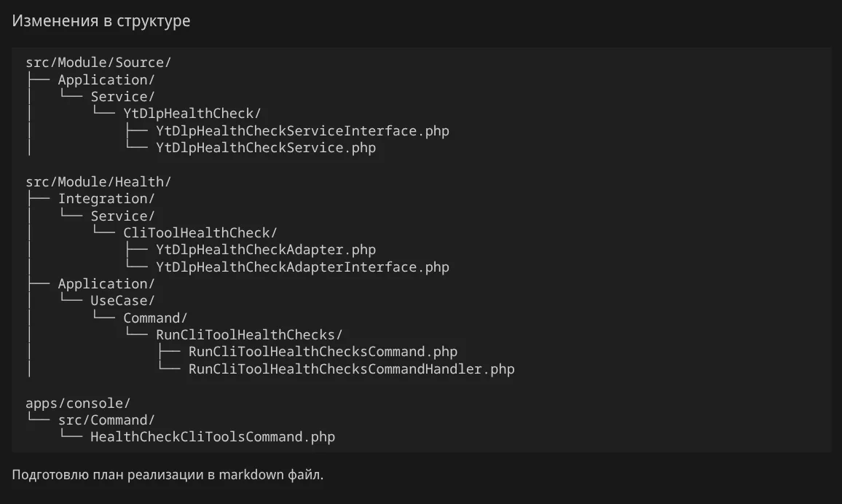Click the Integration/ folder entry
Image resolution: width=842 pixels, height=504 pixels.
point(106,199)
